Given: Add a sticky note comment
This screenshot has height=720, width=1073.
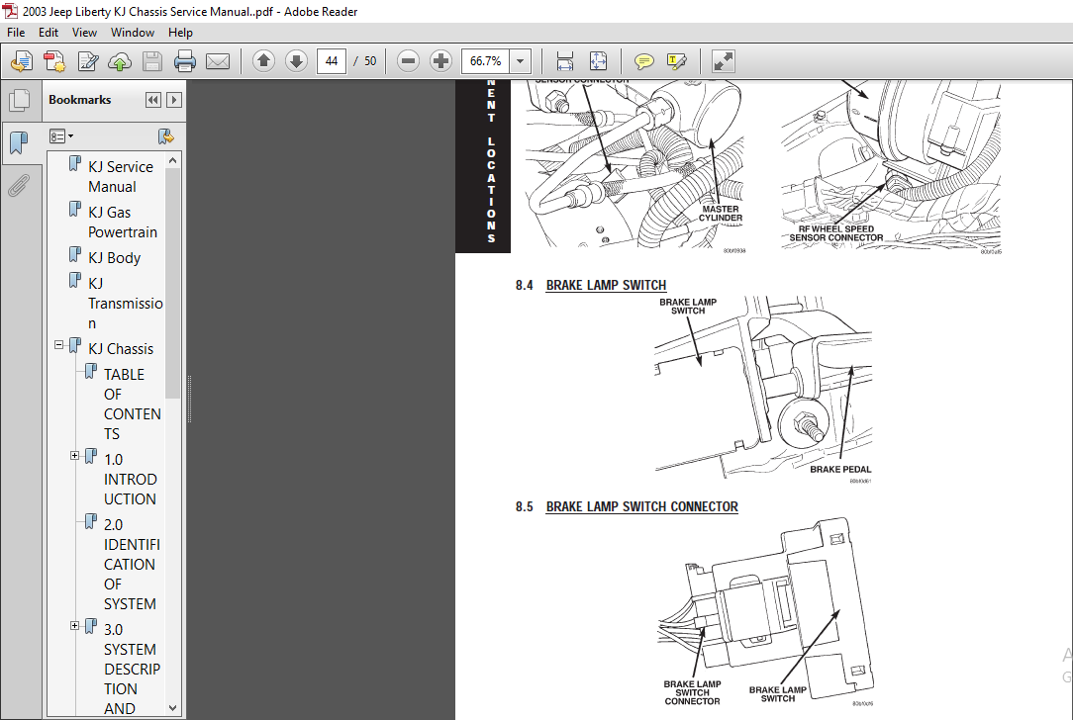Looking at the screenshot, I should [643, 61].
